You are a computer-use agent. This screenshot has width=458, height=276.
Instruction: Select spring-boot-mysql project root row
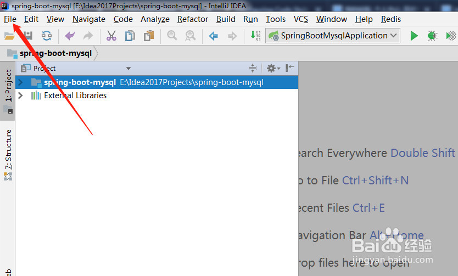click(157, 82)
